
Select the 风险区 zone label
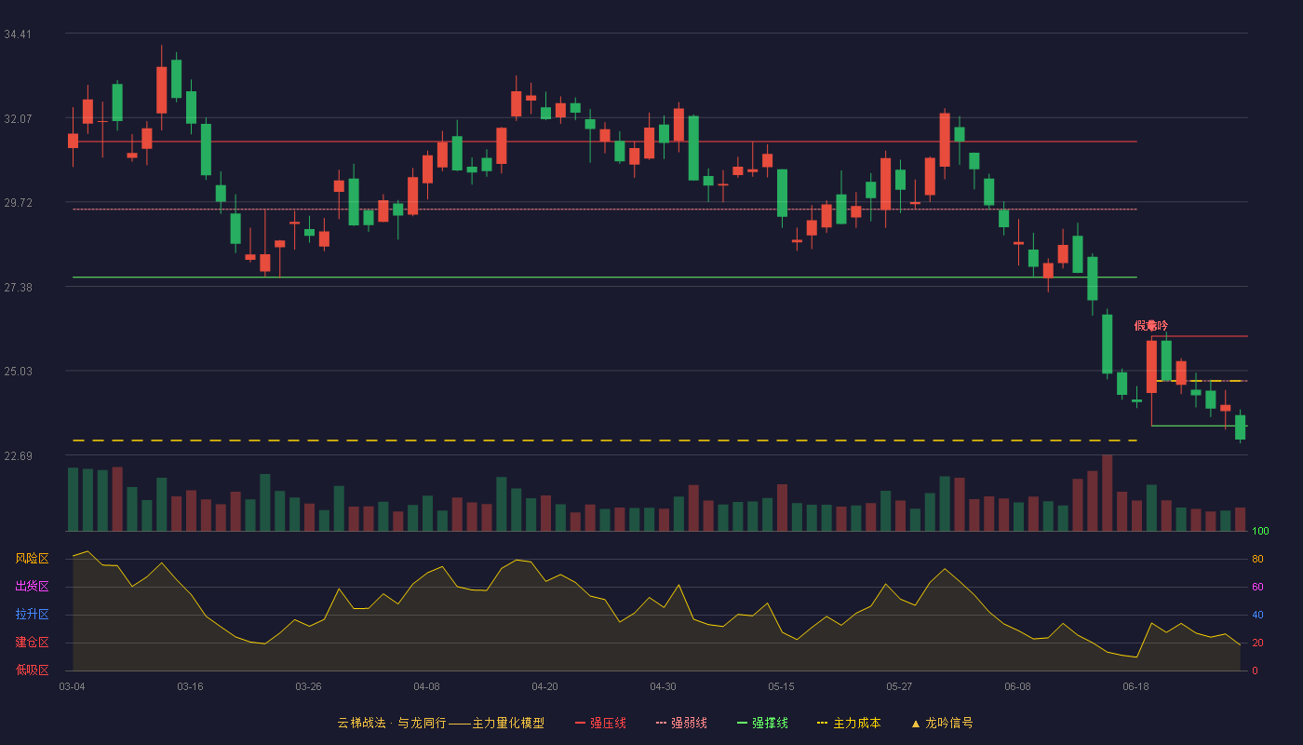(x=32, y=559)
